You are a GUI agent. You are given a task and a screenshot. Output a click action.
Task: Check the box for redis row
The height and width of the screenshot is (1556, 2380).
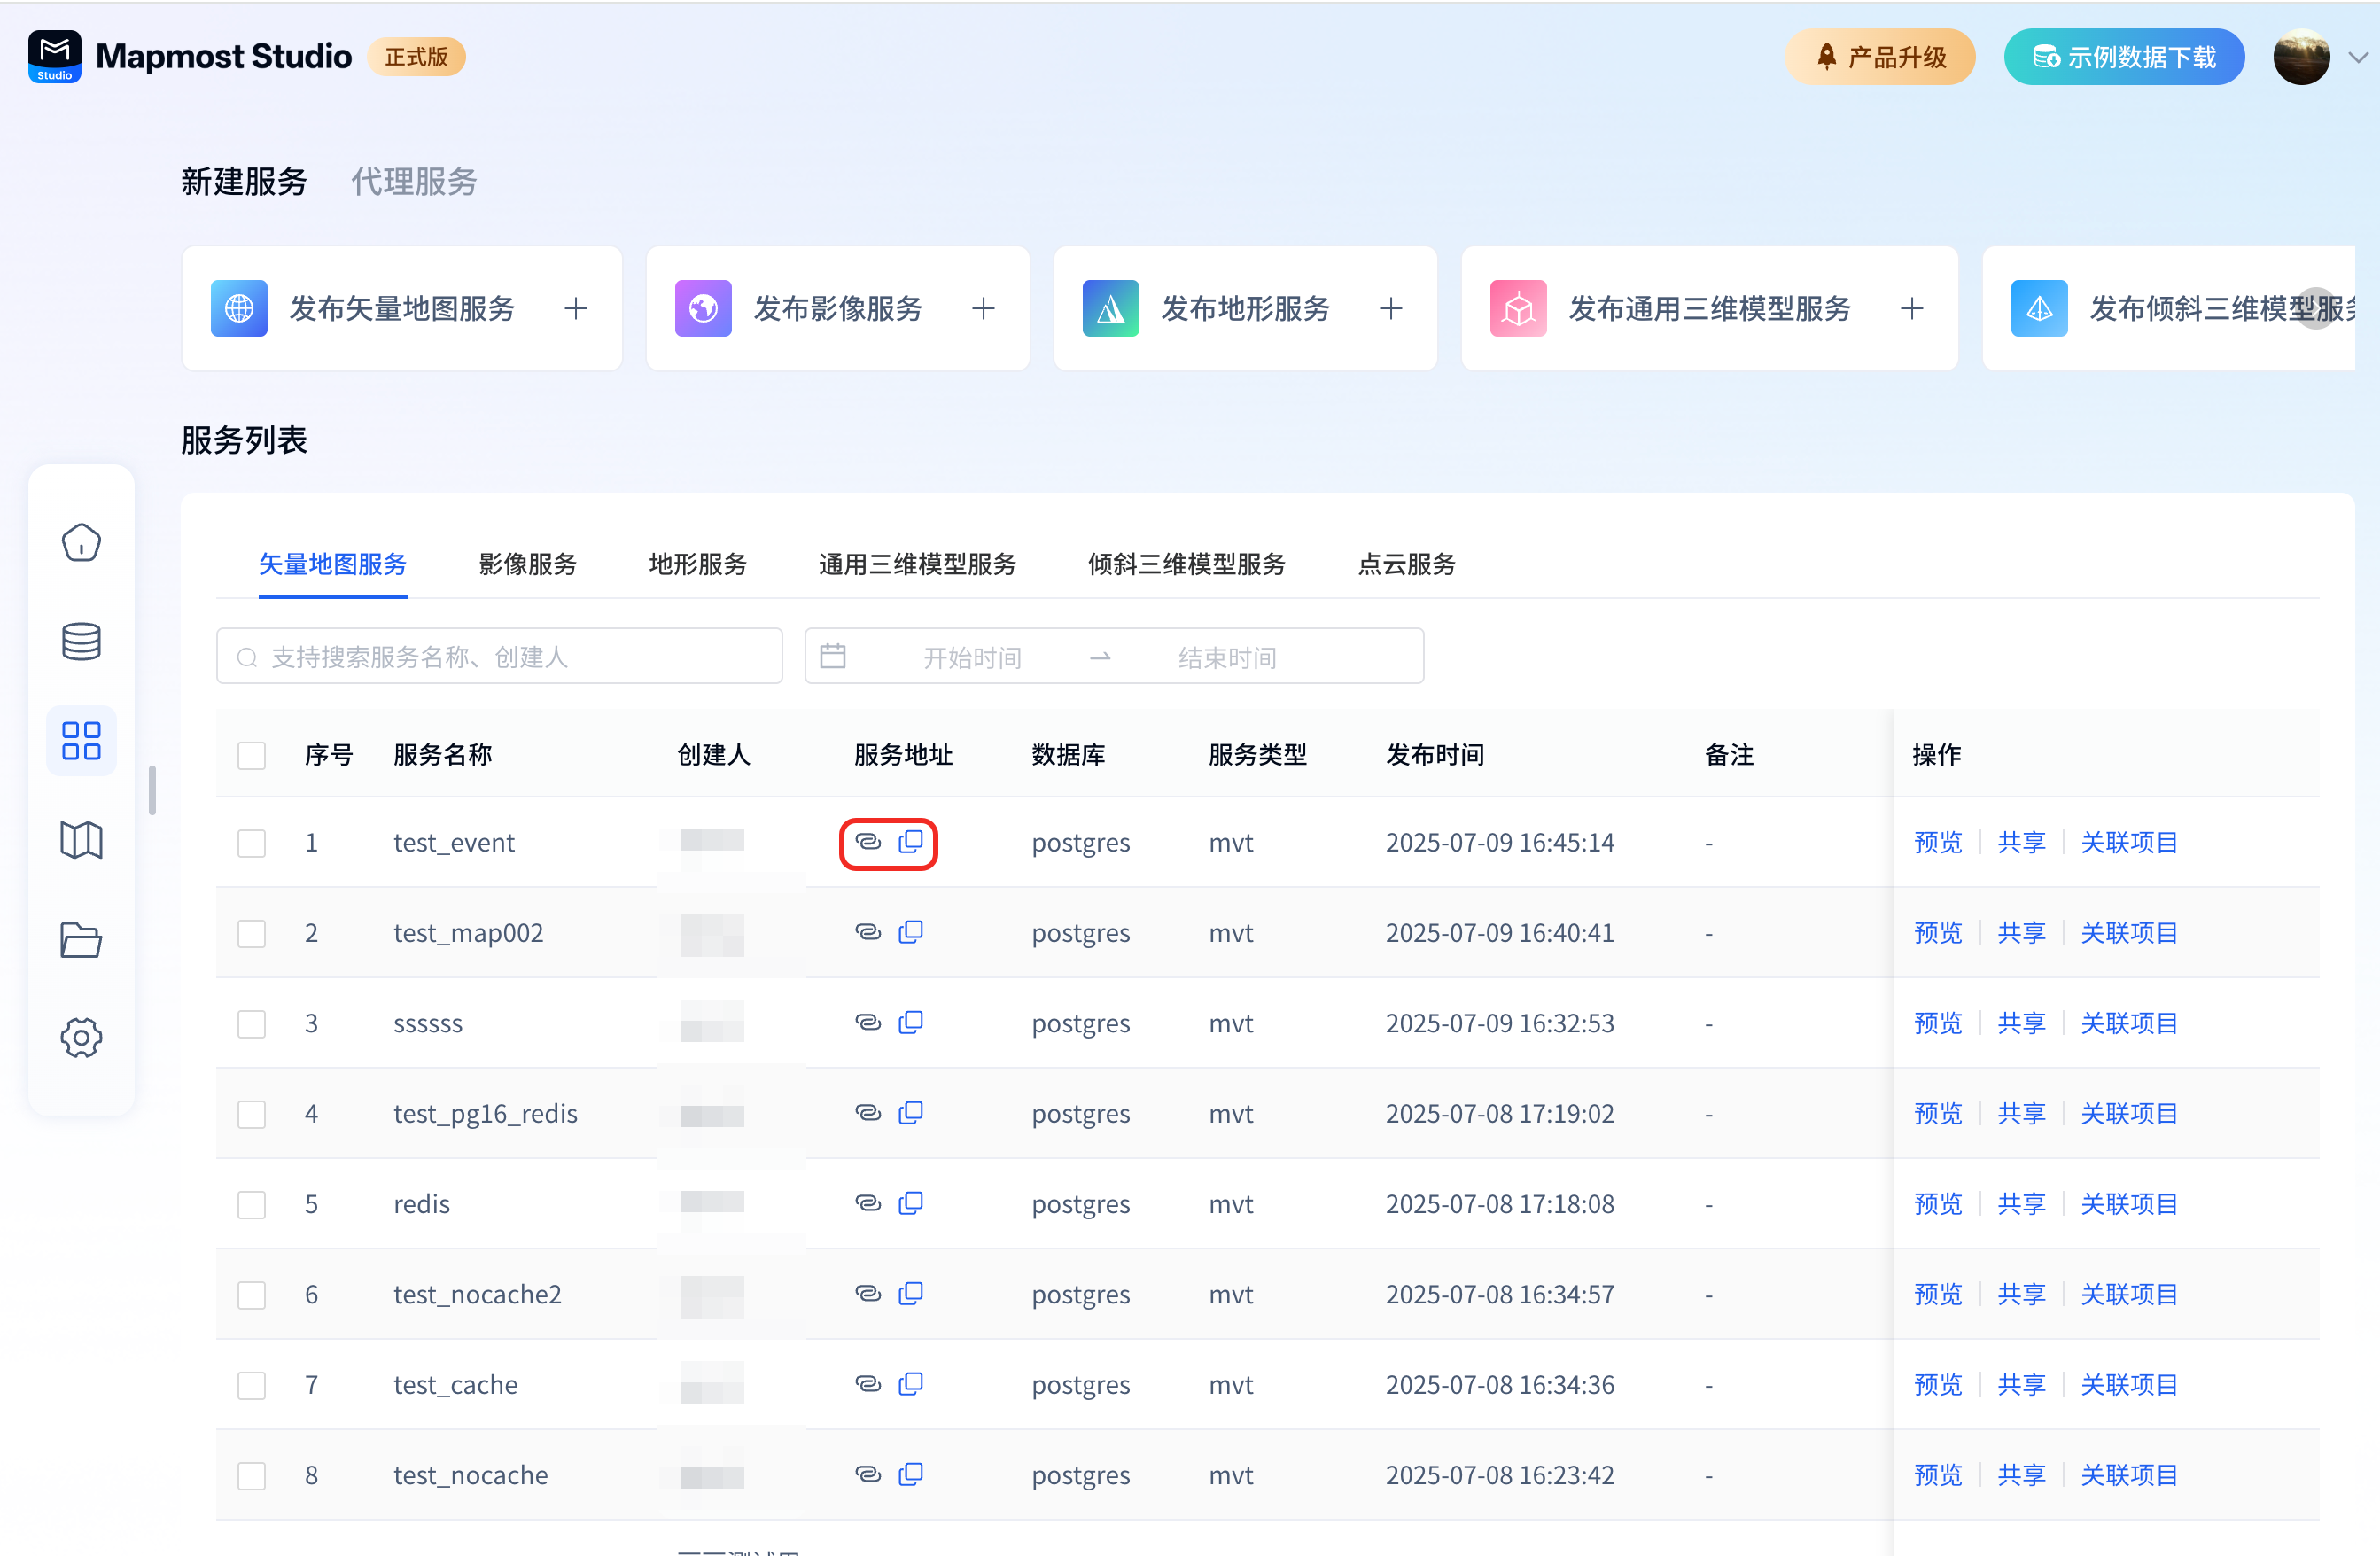(x=252, y=1204)
